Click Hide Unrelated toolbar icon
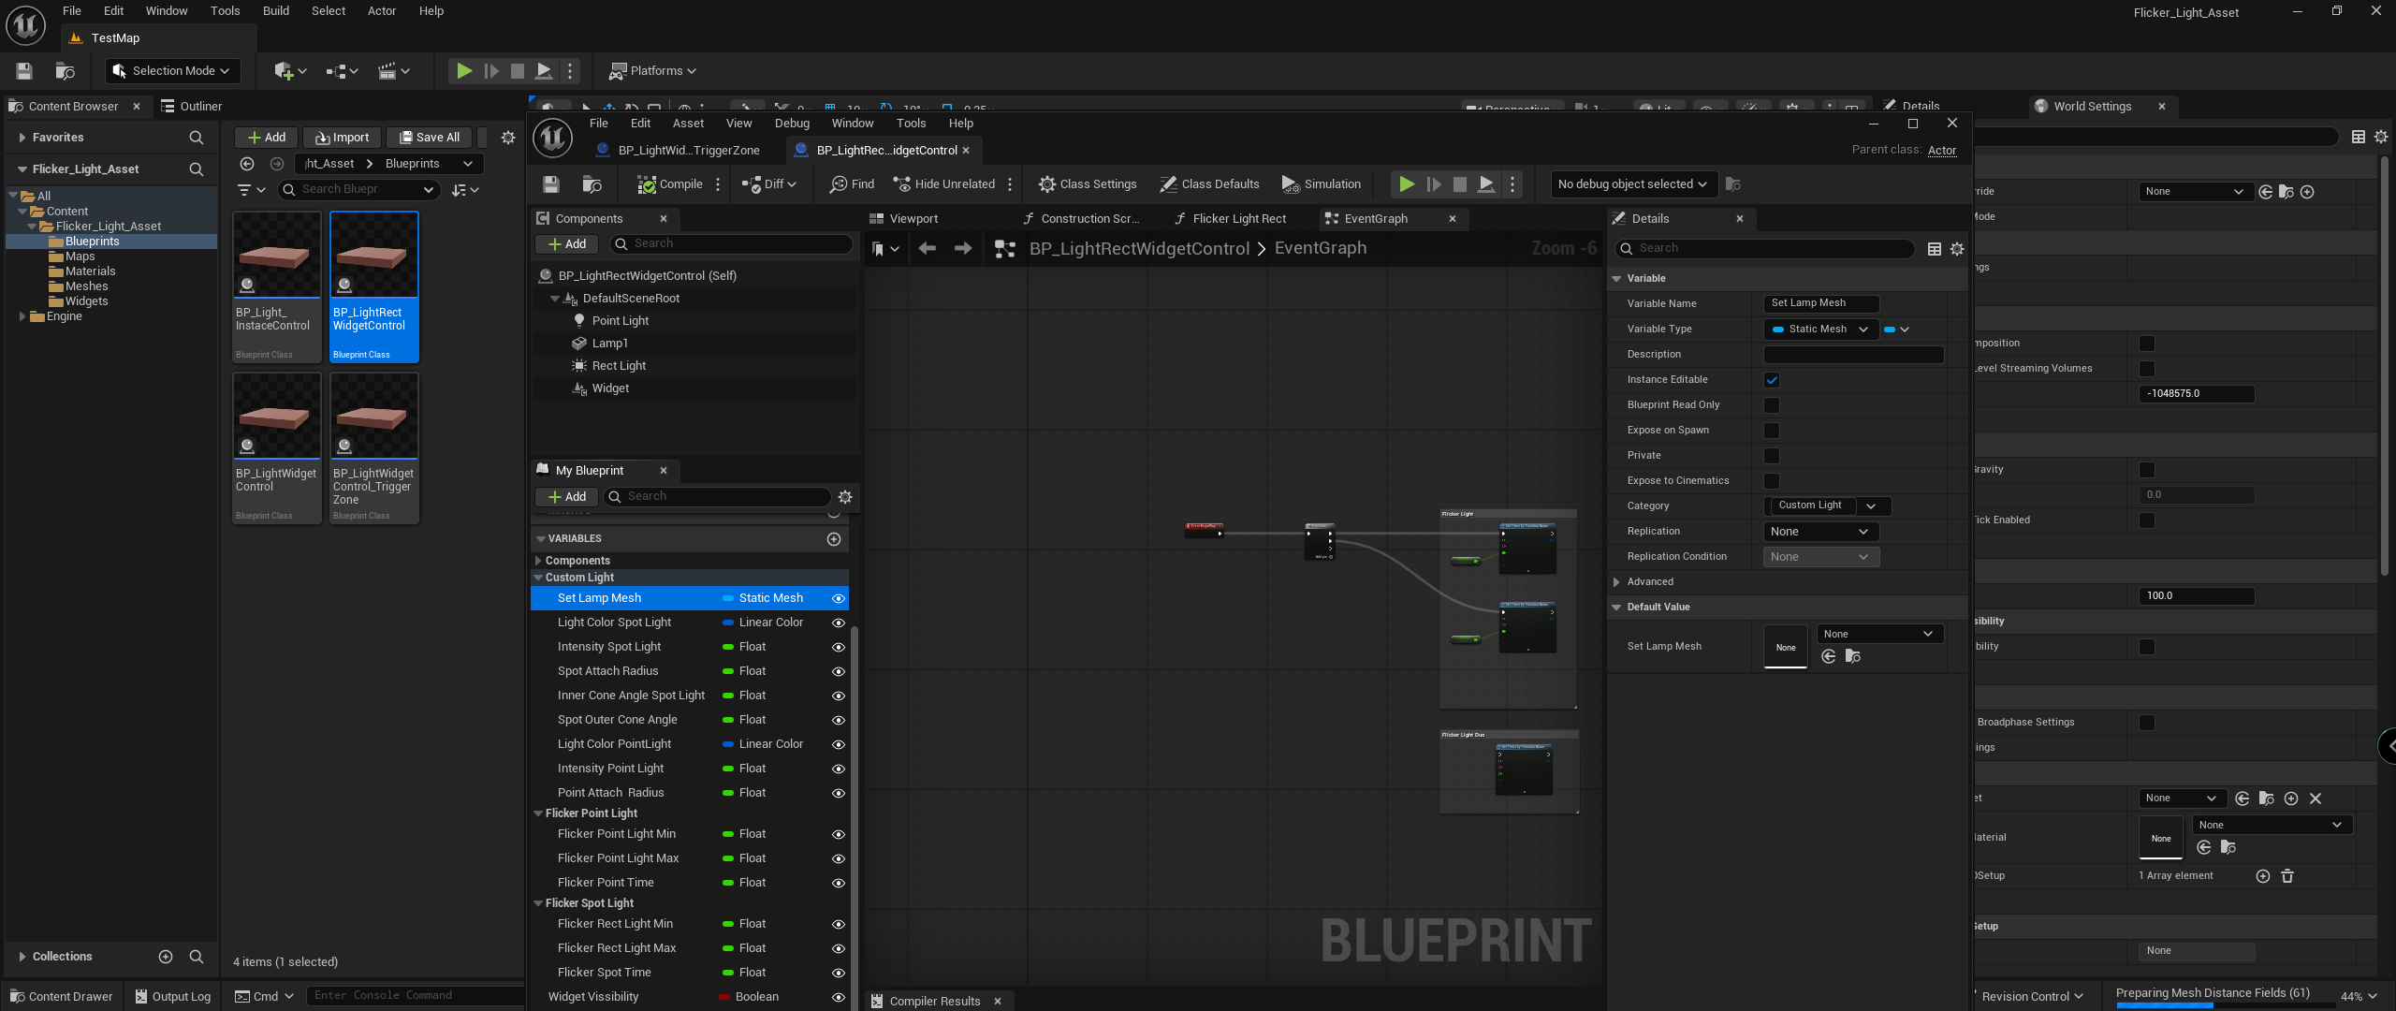The width and height of the screenshot is (2396, 1011). (x=902, y=184)
